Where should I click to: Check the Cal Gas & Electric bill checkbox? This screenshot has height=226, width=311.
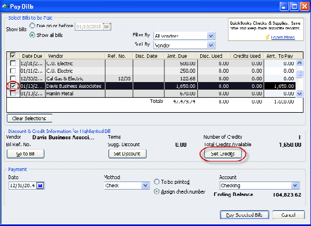point(13,78)
